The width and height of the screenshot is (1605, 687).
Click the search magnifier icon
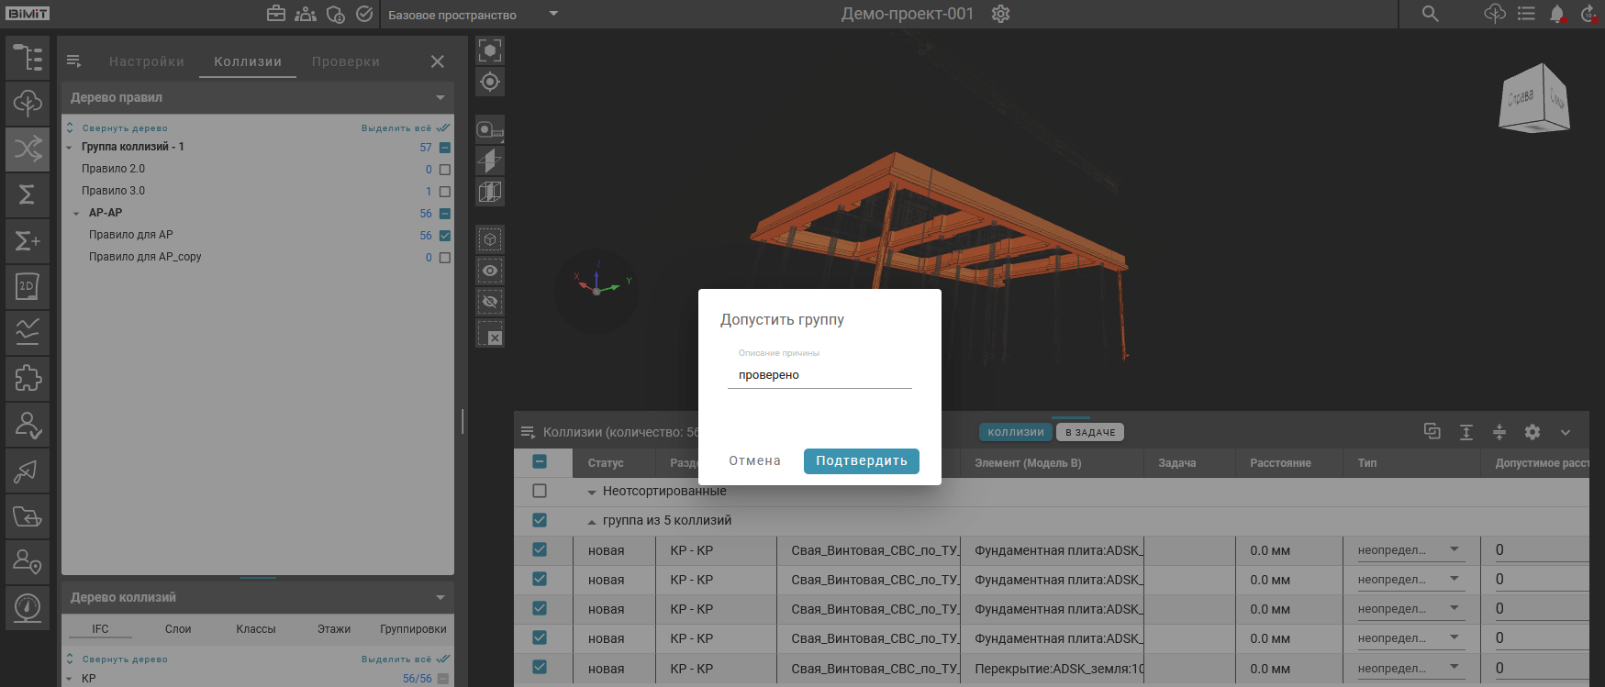(1430, 14)
